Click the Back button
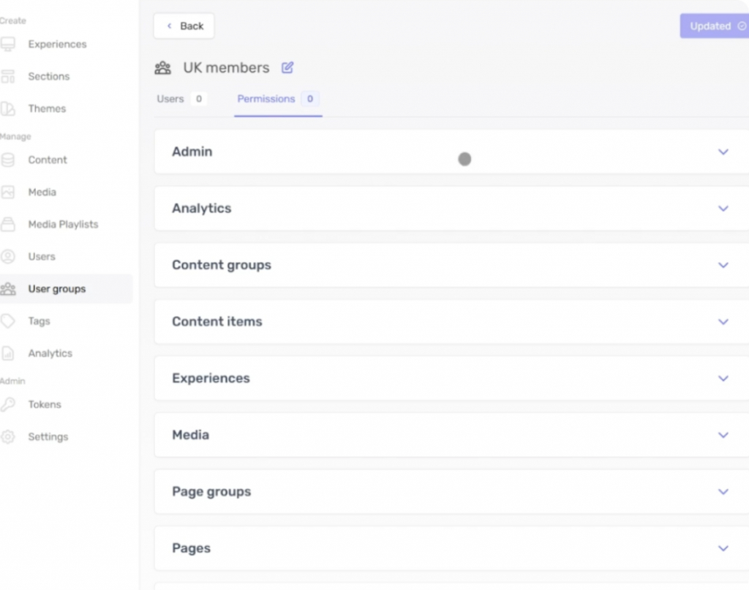The width and height of the screenshot is (749, 590). 184,26
